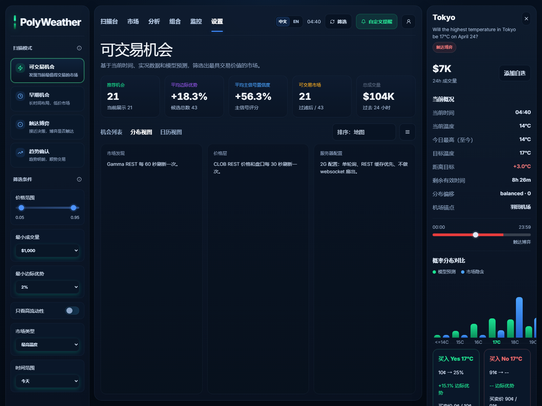Screen dimensions: 542x406
Task: Click price range maximum handle 0.95
Action: [x=74, y=208]
